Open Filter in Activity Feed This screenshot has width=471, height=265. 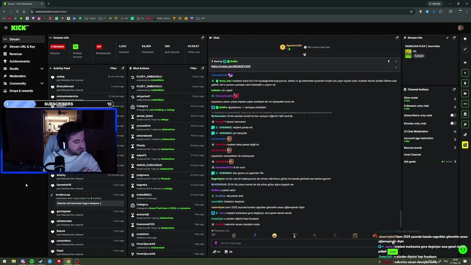[x=113, y=68]
